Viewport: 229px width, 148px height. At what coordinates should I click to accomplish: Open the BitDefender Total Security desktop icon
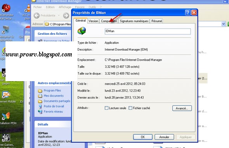point(6,8)
